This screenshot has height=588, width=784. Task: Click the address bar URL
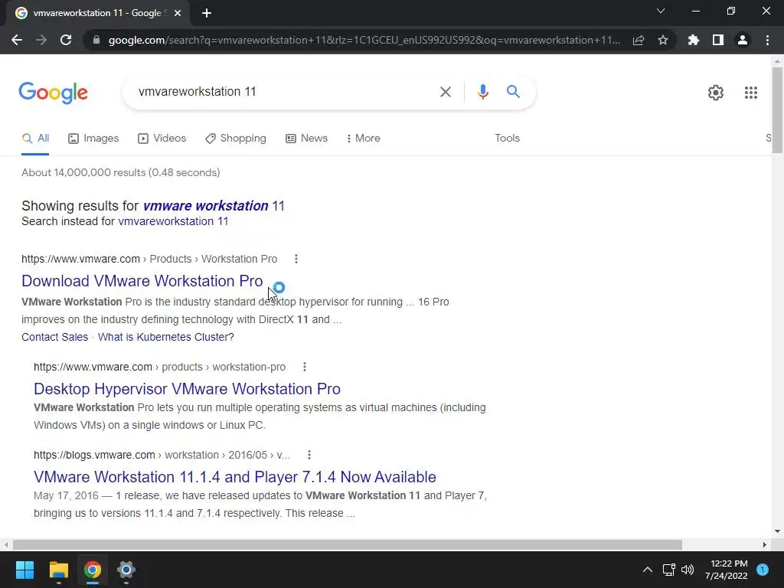364,40
